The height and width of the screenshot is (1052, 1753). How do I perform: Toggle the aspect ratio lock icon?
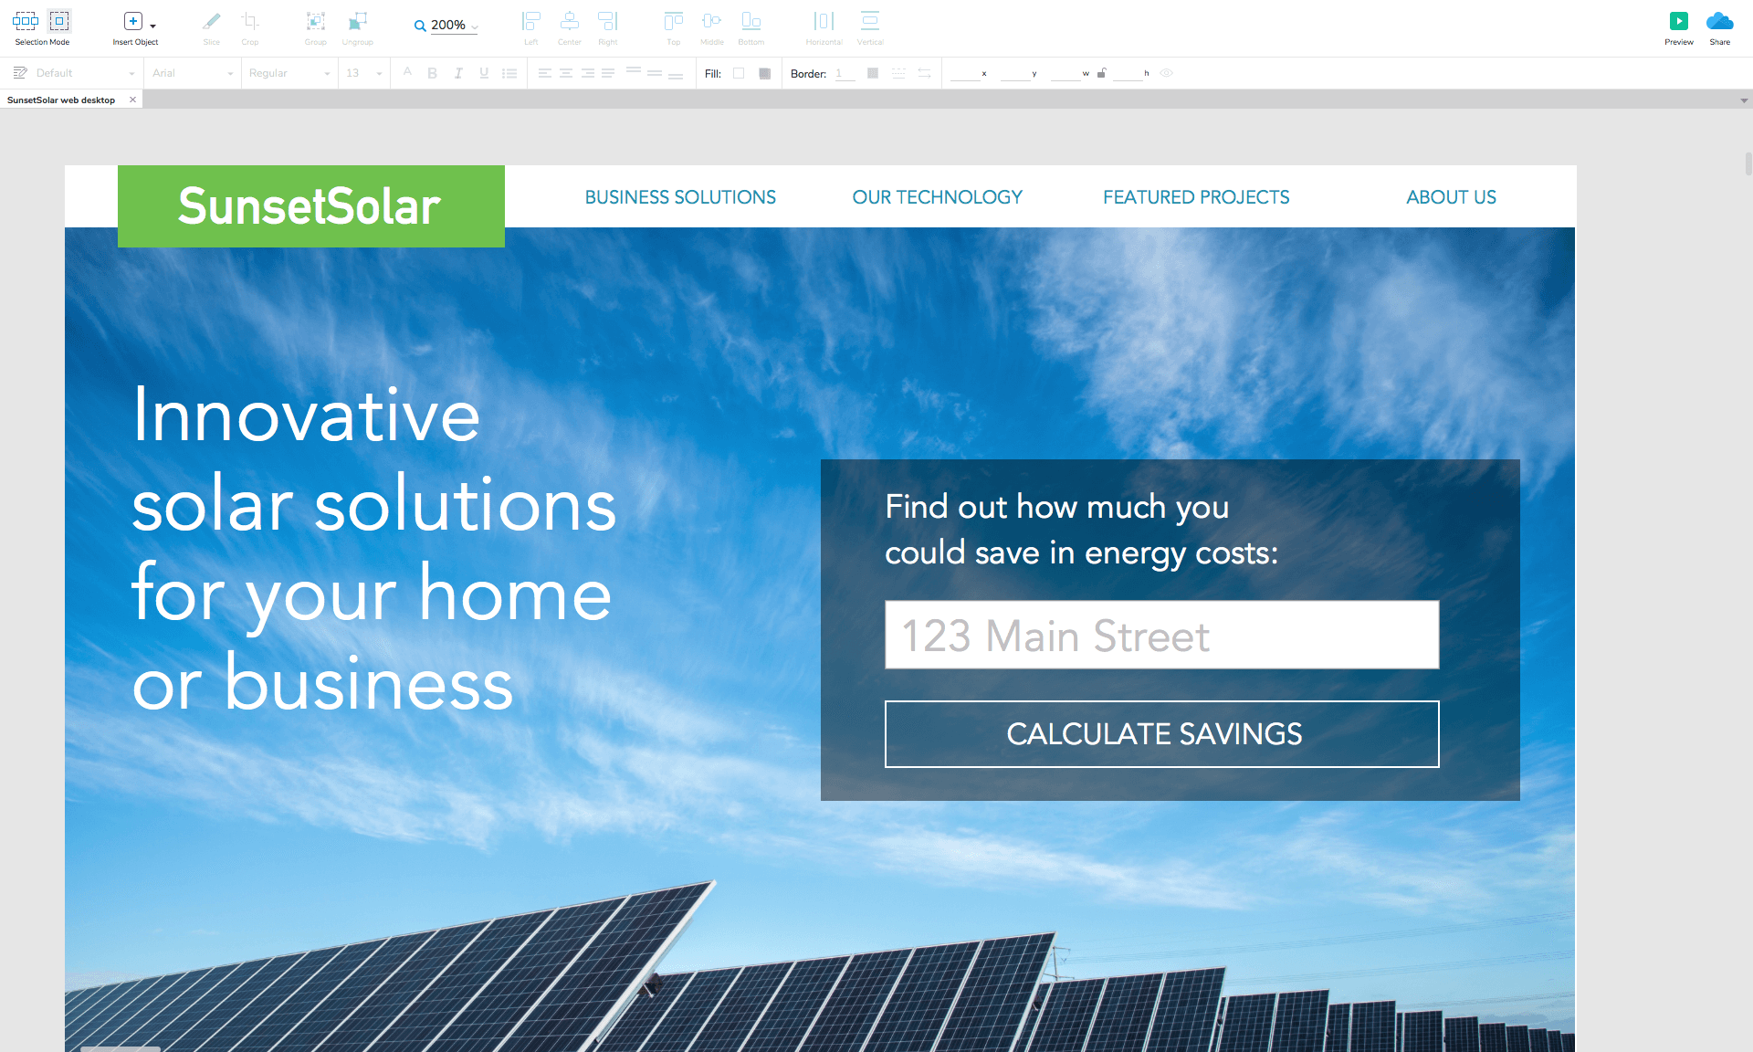click(x=1102, y=73)
